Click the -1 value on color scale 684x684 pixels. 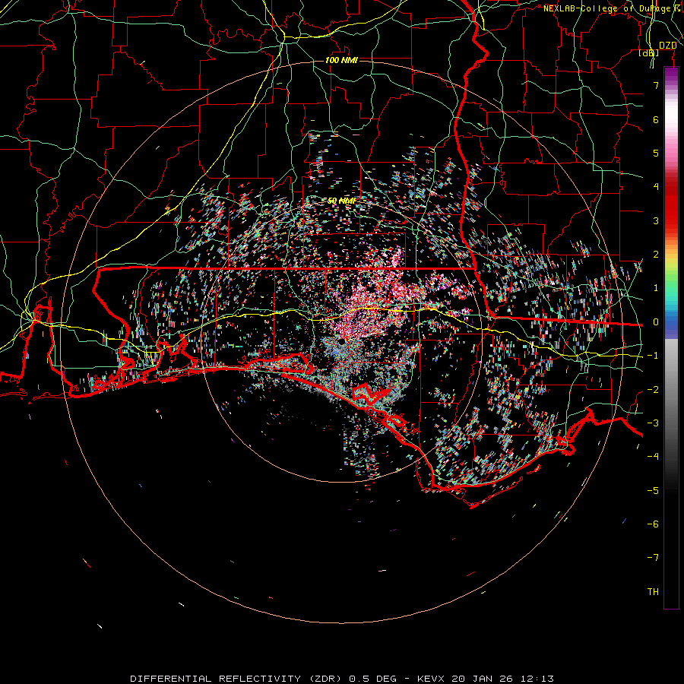click(653, 356)
